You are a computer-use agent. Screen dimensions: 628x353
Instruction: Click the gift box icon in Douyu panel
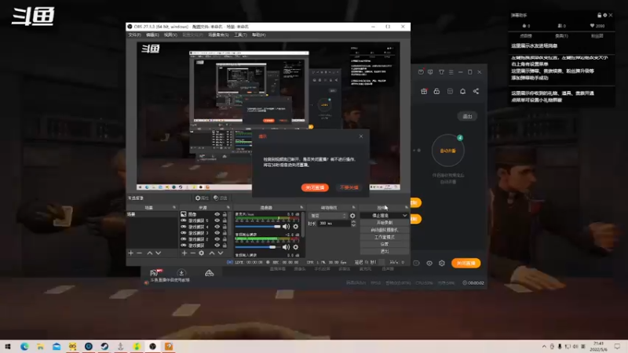click(424, 91)
